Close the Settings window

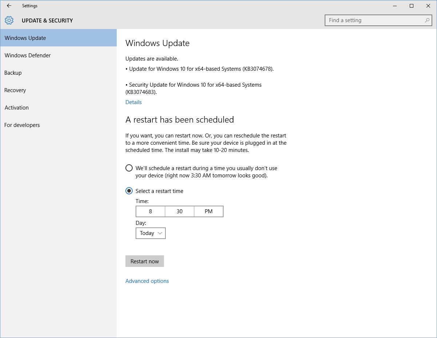(428, 6)
